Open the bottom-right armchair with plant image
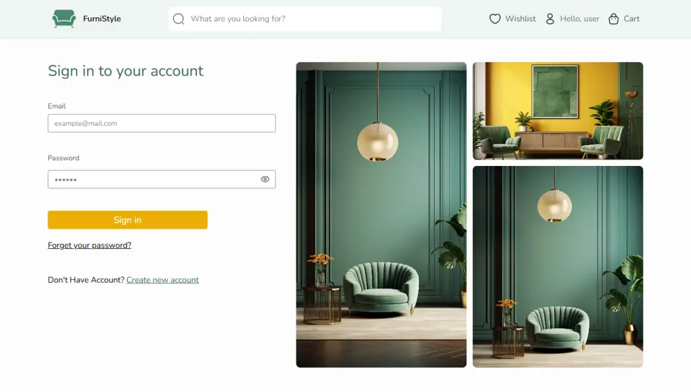This screenshot has height=392, width=691. [558, 267]
